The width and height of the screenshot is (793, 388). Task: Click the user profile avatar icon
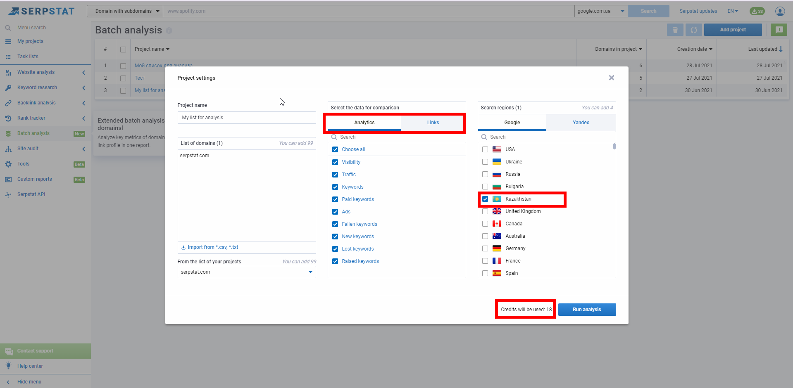tap(780, 11)
